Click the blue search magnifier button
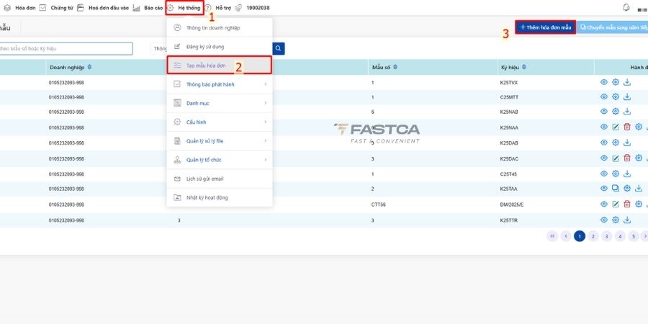This screenshot has width=648, height=324. coord(278,48)
